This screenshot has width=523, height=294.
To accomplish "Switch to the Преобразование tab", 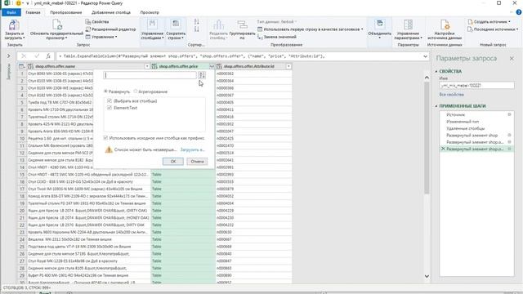I will point(65,12).
